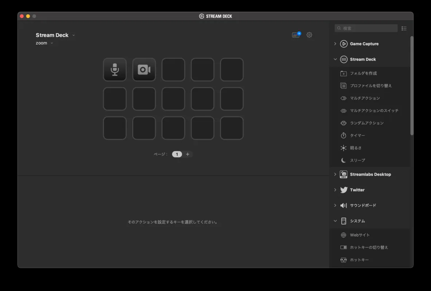
Task: Click the フォルダを作成 folder icon
Action: (x=343, y=73)
